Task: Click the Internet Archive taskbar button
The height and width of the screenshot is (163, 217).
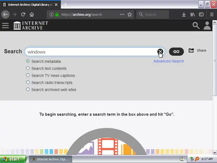Action: [50, 159]
